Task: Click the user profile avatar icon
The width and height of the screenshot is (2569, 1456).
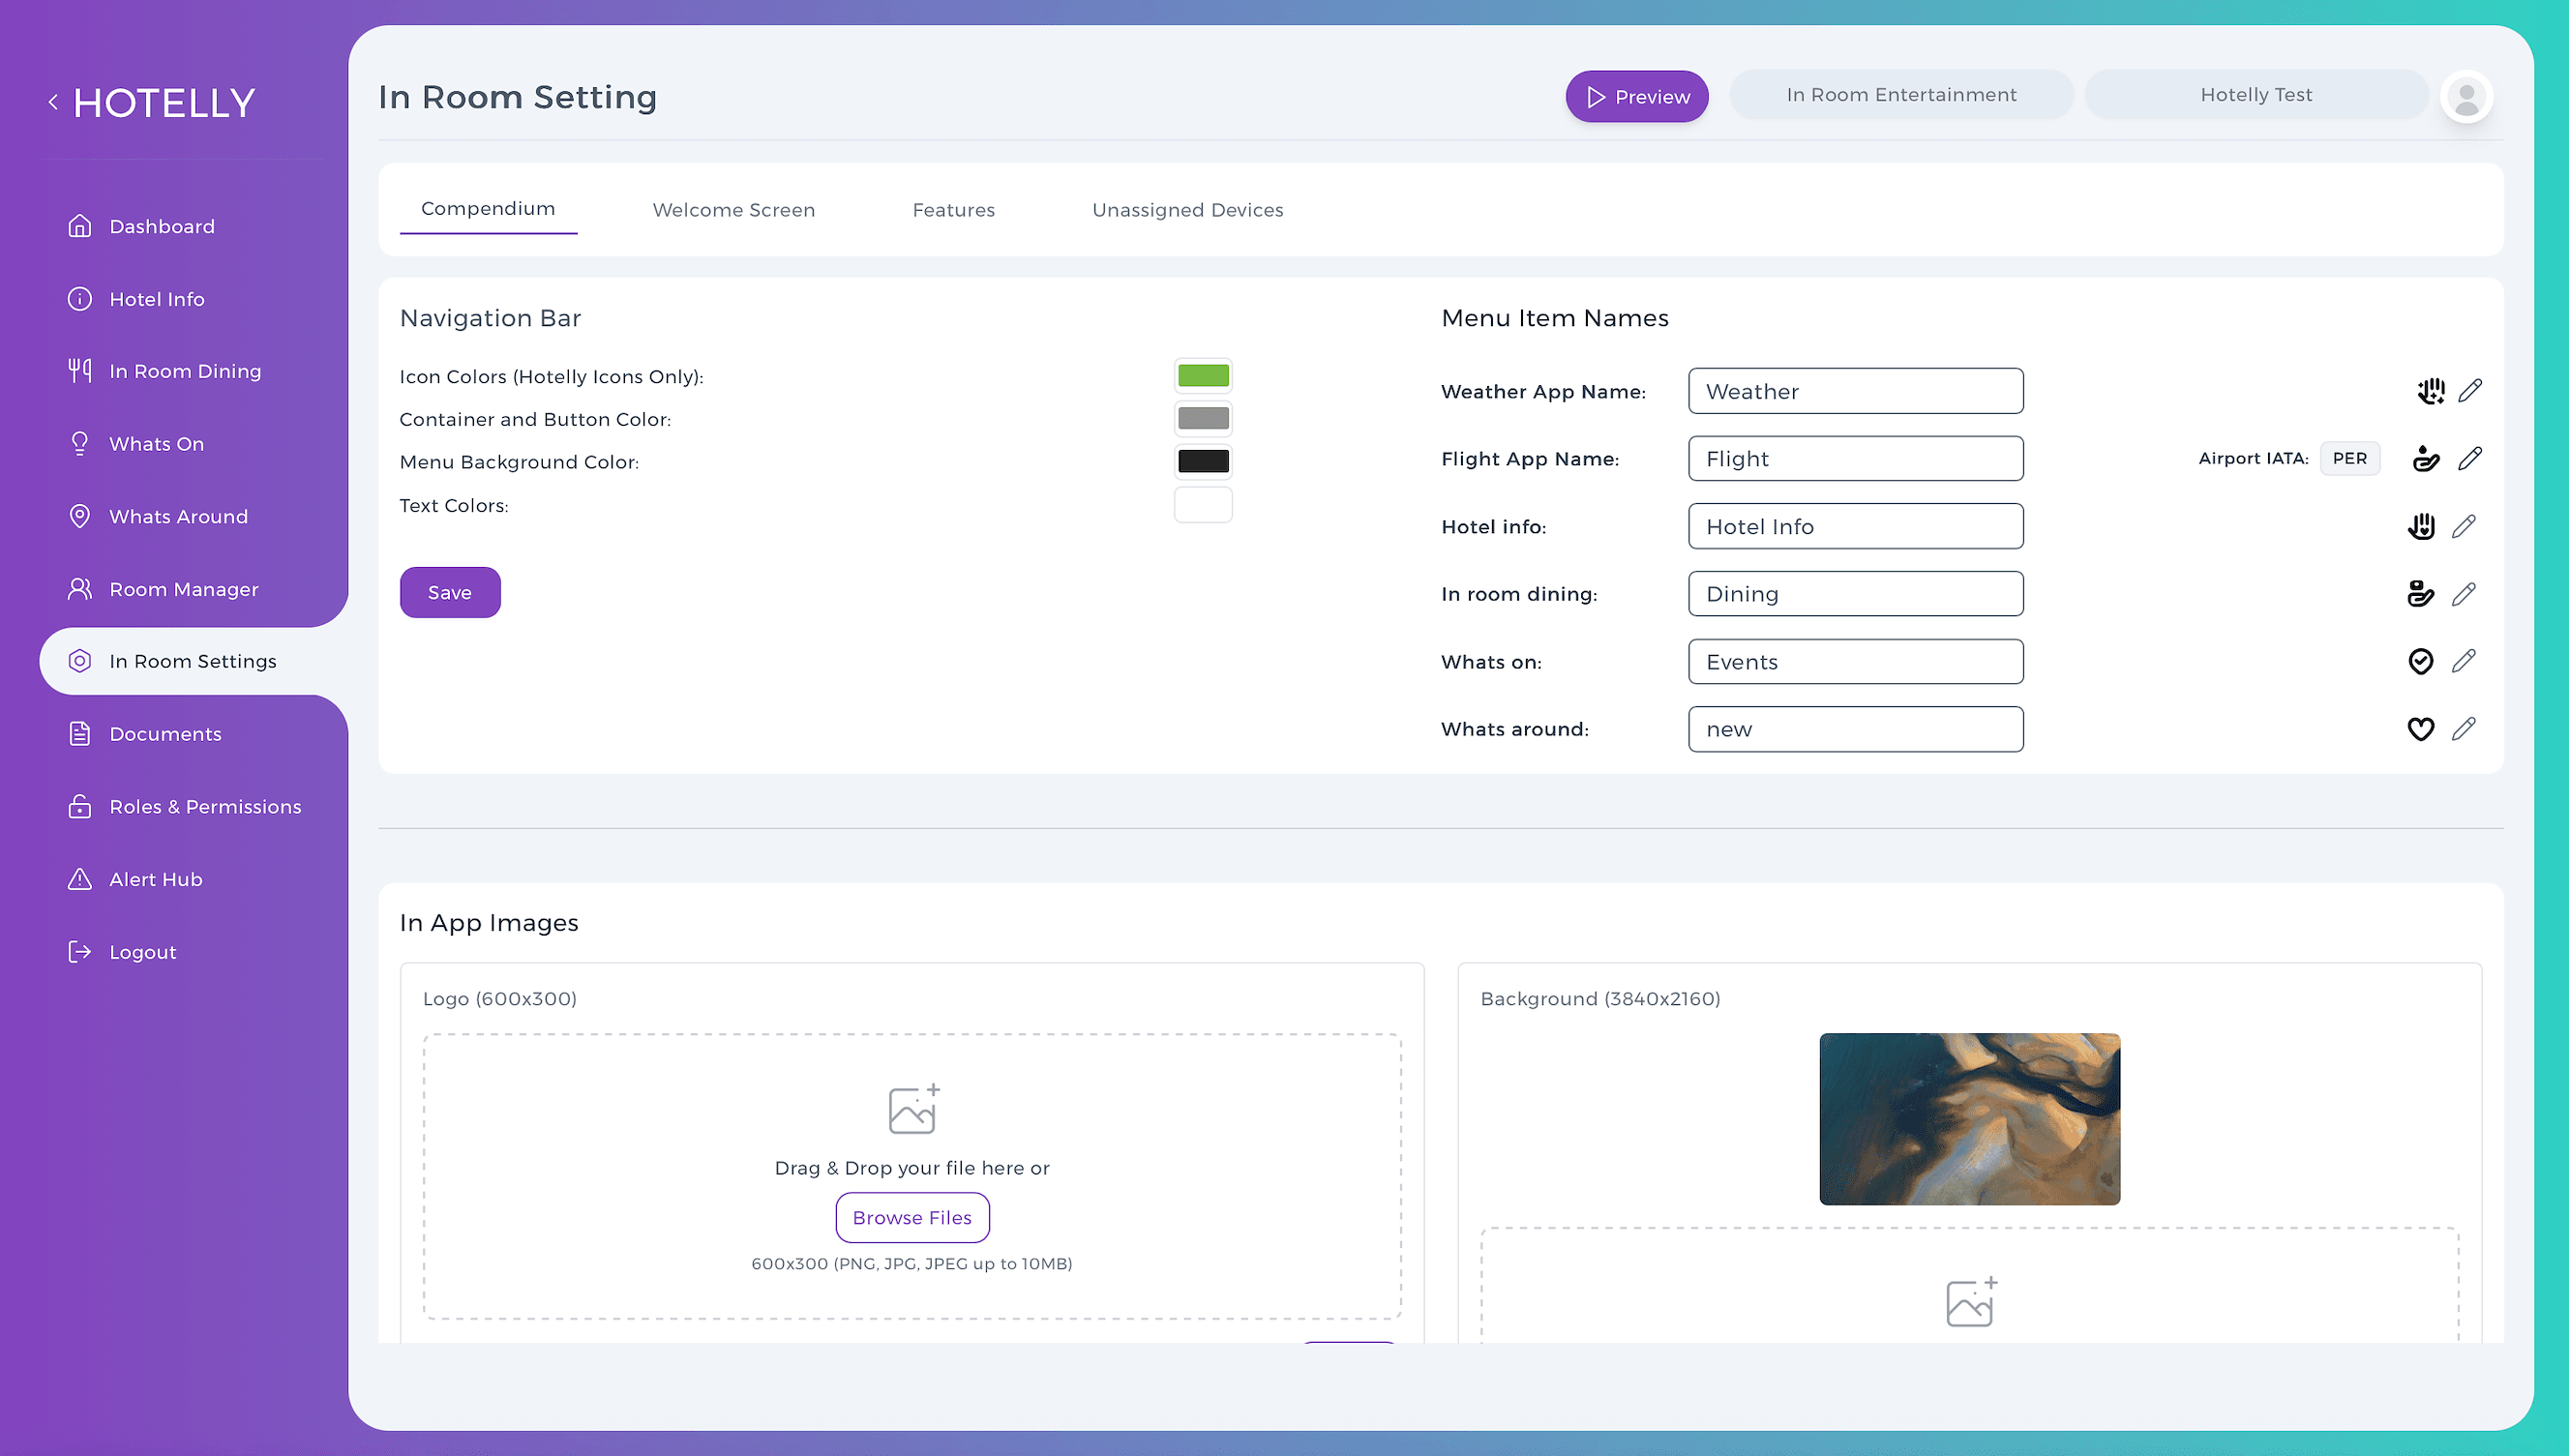Action: [x=2466, y=97]
